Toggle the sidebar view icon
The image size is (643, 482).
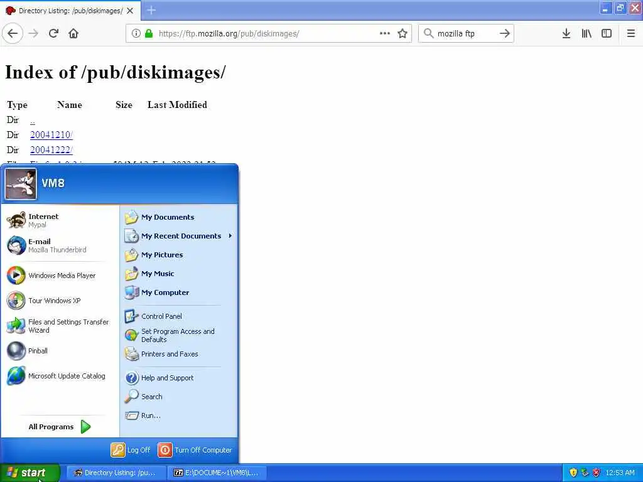pos(607,33)
